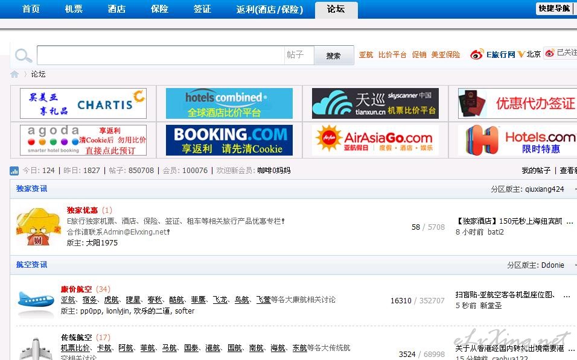Open moderator 太阳1975's profile

tap(102, 243)
